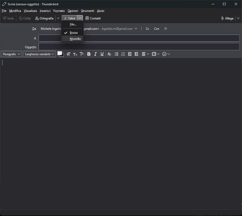Click the text color swatch
The image size is (242, 216).
[x=60, y=53]
